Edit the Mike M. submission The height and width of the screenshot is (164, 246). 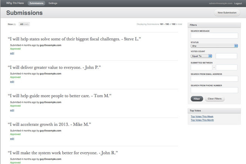tap(12, 139)
